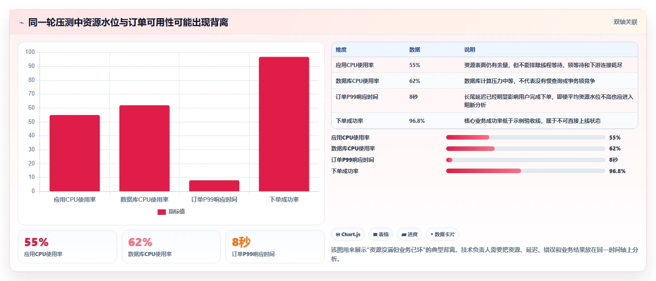Click the 数据库CPU使用率 chart bar
Viewport: 656px width, 281px height.
144,148
